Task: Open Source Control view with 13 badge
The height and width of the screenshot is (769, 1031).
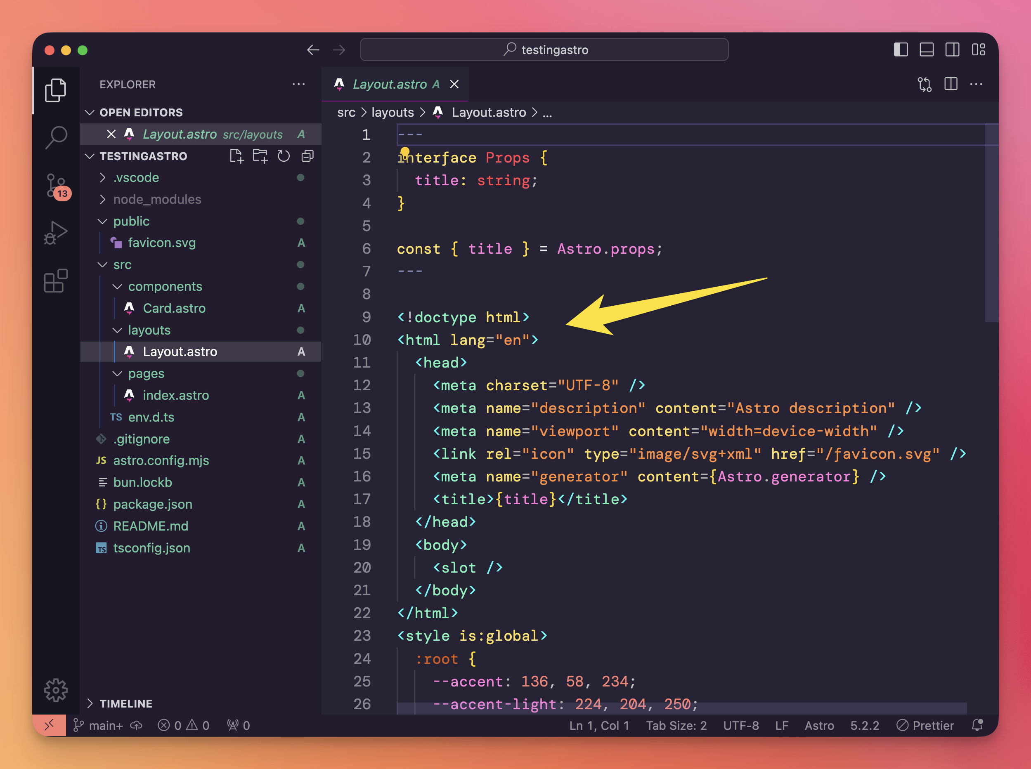Action: tap(56, 186)
